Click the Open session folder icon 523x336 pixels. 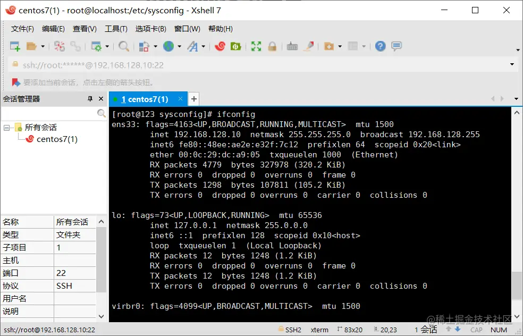(31, 46)
